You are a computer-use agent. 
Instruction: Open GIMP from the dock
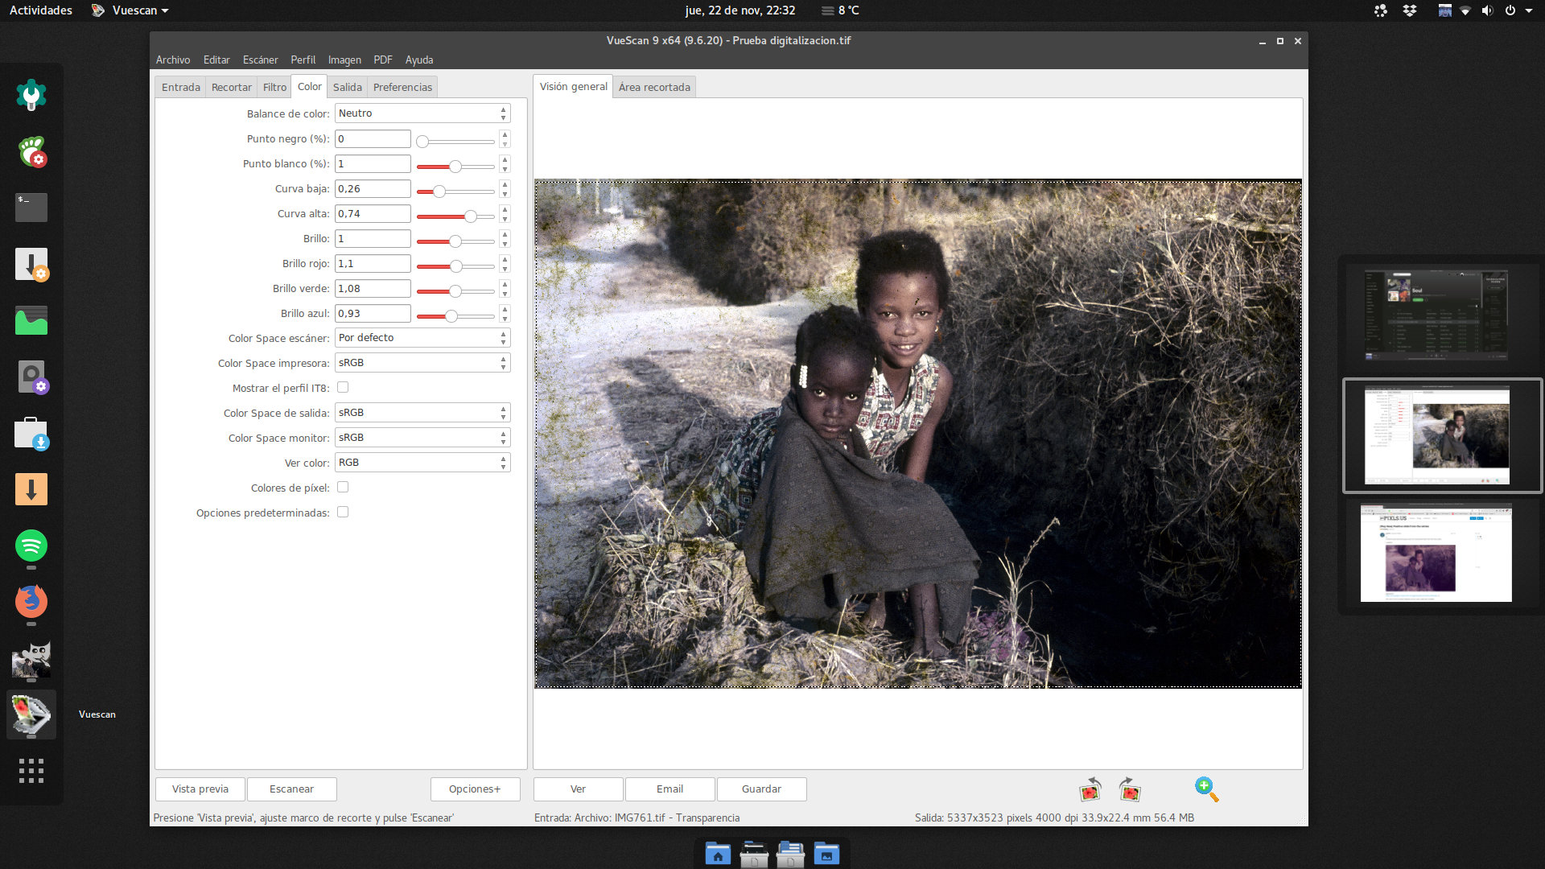pyautogui.click(x=31, y=659)
